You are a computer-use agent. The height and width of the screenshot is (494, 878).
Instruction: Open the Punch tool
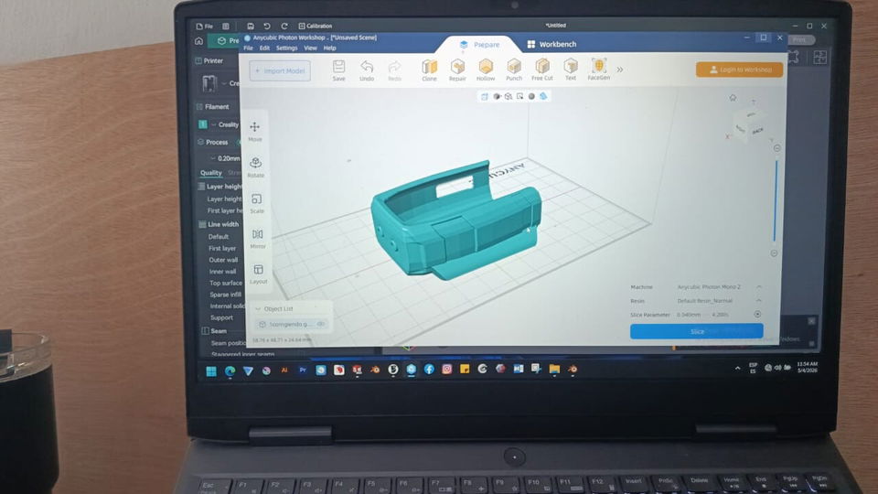[514, 70]
